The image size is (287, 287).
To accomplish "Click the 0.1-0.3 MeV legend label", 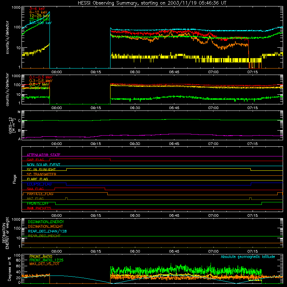I will [41, 77].
